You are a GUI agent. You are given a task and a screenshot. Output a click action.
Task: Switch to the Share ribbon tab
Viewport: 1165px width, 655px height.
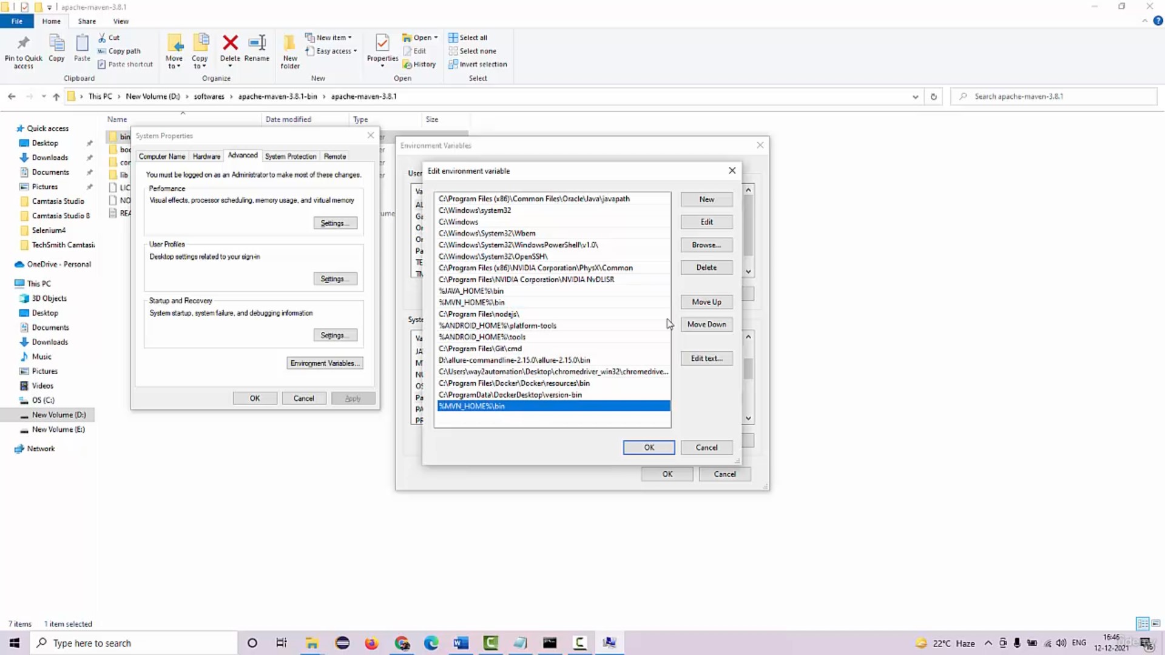pos(87,21)
